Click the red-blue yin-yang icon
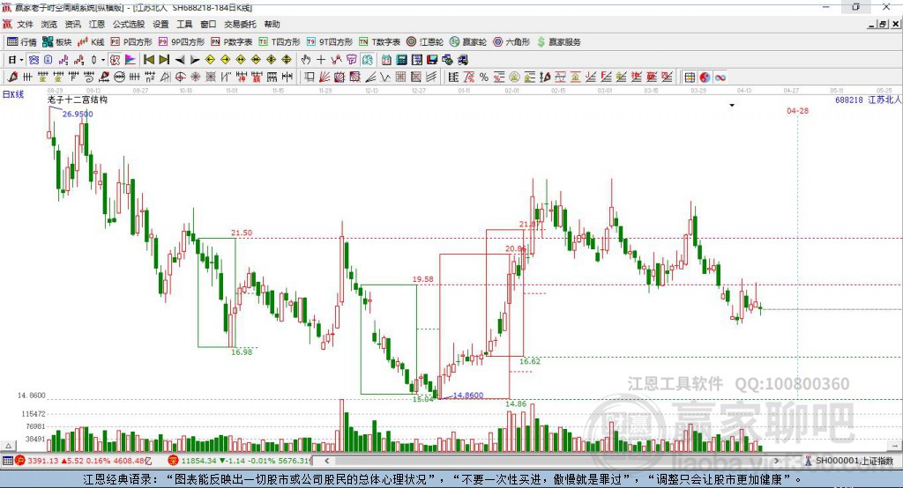 (705, 78)
